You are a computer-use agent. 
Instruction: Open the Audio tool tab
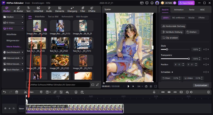49,9
